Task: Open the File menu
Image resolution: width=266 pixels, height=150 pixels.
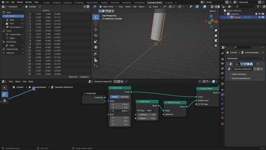Action: coord(7,2)
